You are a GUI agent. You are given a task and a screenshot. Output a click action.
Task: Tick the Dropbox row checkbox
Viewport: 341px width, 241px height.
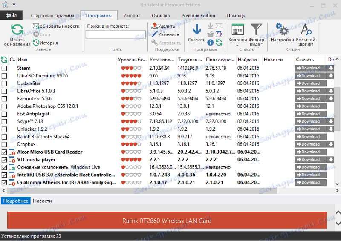[4, 144]
